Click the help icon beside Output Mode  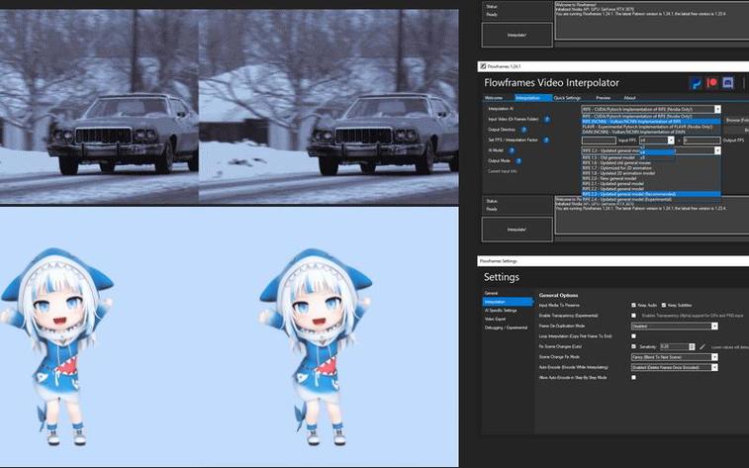point(518,161)
